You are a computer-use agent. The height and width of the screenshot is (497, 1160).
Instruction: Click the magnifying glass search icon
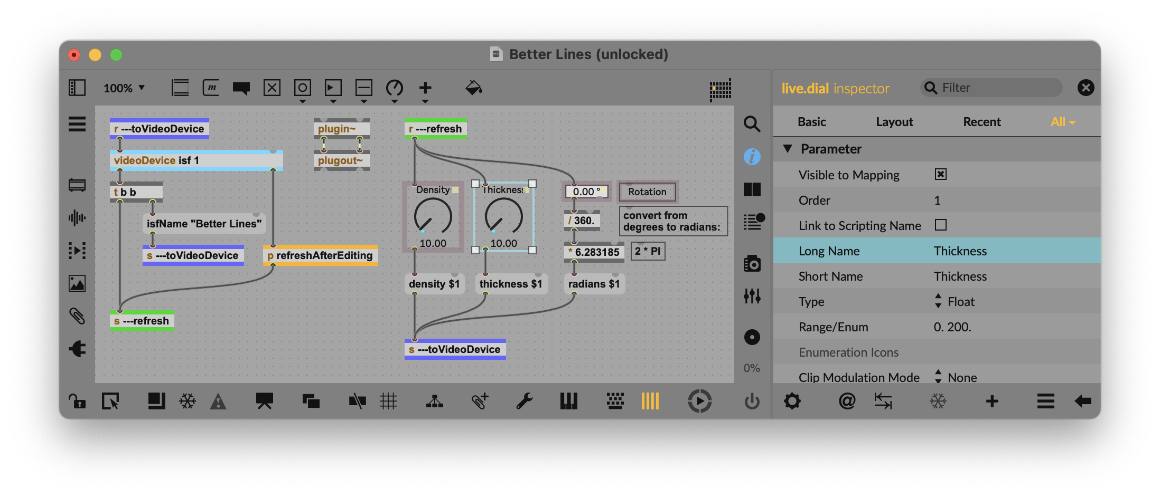[x=752, y=124]
